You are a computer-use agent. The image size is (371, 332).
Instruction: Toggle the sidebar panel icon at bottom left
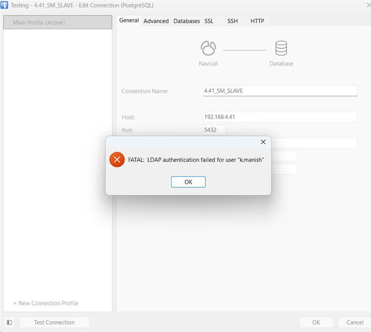tap(9, 322)
